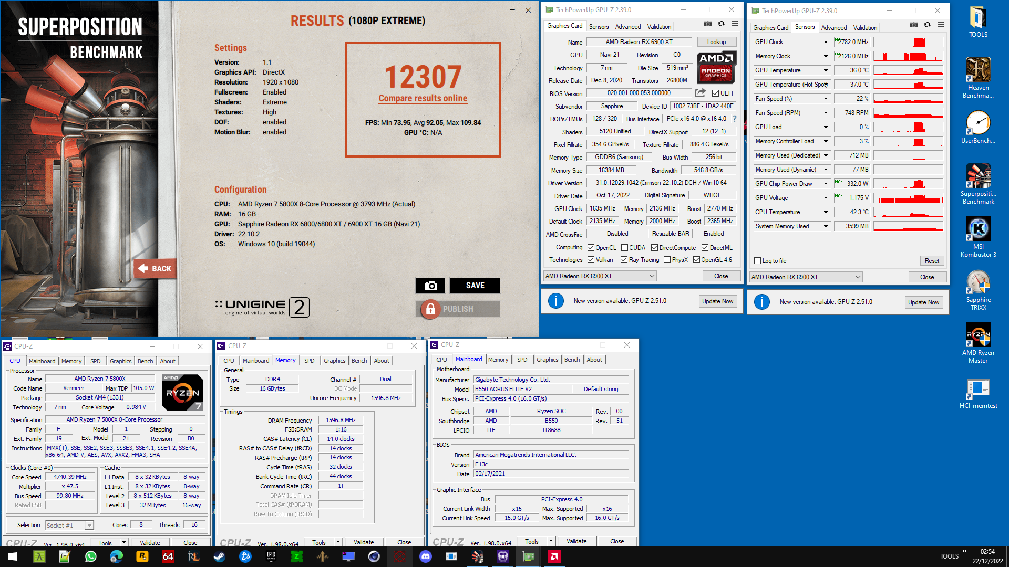Open TOOLS folder desktop icon
The width and height of the screenshot is (1009, 567).
click(x=978, y=22)
